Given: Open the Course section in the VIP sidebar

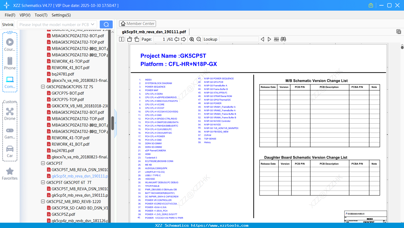Looking at the screenshot, I should click(10, 45).
